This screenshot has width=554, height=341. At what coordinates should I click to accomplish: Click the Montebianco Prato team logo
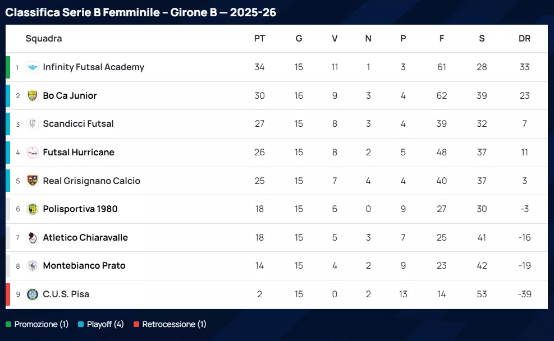[x=33, y=266]
